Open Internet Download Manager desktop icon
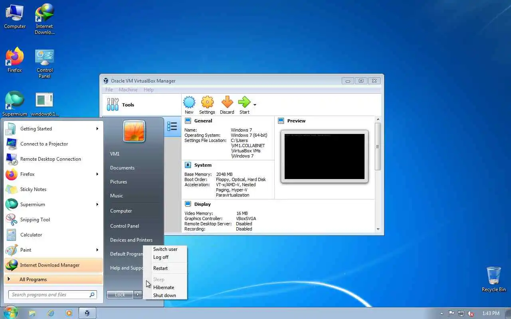 pyautogui.click(x=45, y=19)
